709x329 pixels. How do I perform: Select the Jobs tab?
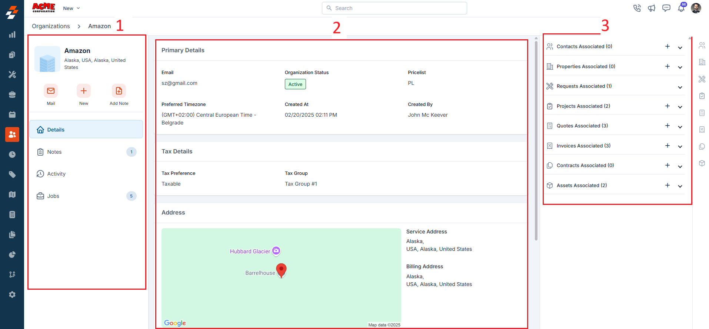[86, 196]
